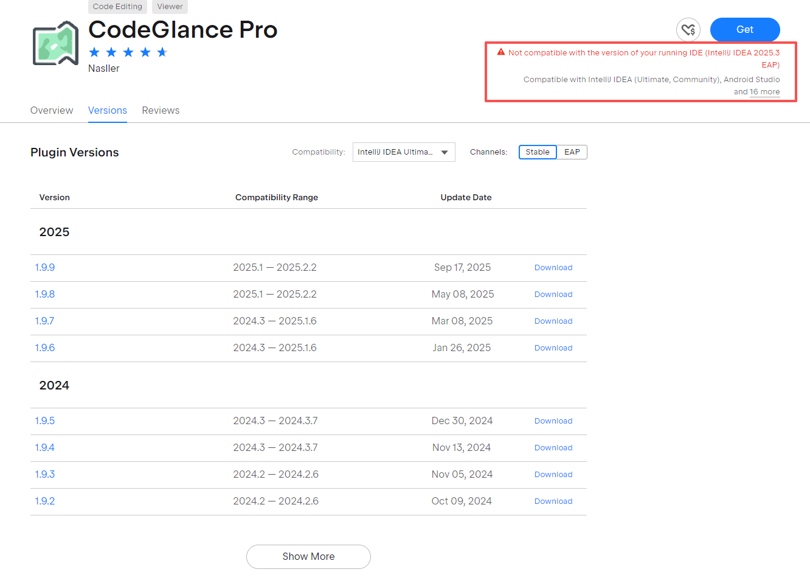Click the 2024.2 — 2024.2.6 range for 1.9.3

coord(276,474)
